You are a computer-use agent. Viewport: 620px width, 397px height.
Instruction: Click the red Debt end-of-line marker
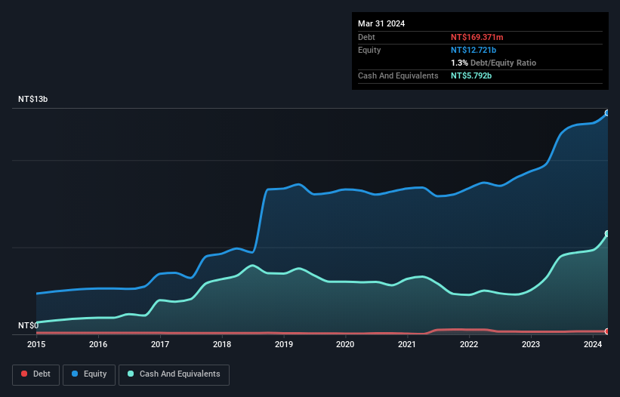(607, 331)
